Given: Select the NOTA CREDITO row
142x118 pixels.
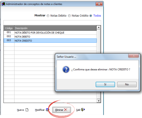Looking at the screenshot, I should (50, 40).
